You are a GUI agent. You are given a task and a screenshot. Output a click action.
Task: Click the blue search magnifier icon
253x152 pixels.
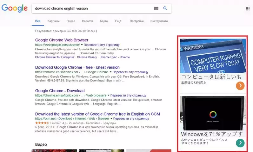165,8
